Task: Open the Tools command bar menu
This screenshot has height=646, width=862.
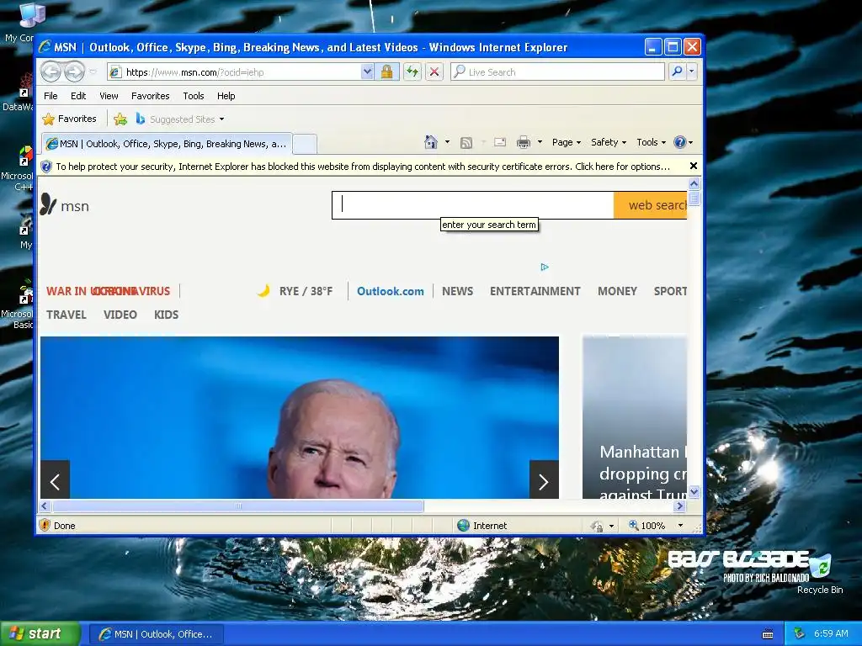Action: [651, 142]
